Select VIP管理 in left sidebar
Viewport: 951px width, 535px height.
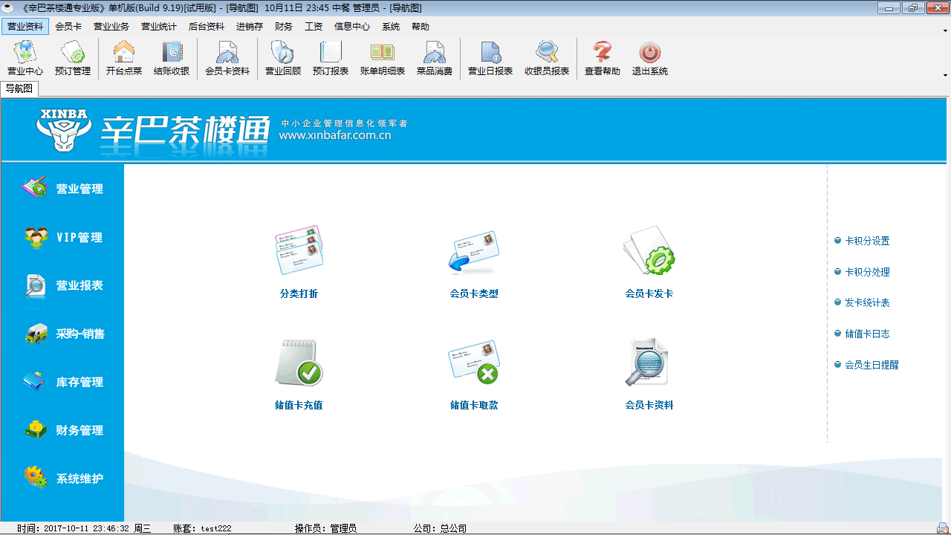[62, 238]
